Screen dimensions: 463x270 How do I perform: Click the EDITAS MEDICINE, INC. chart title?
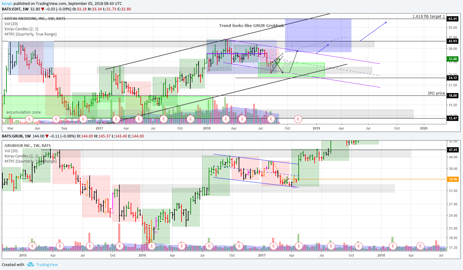pyautogui.click(x=35, y=18)
